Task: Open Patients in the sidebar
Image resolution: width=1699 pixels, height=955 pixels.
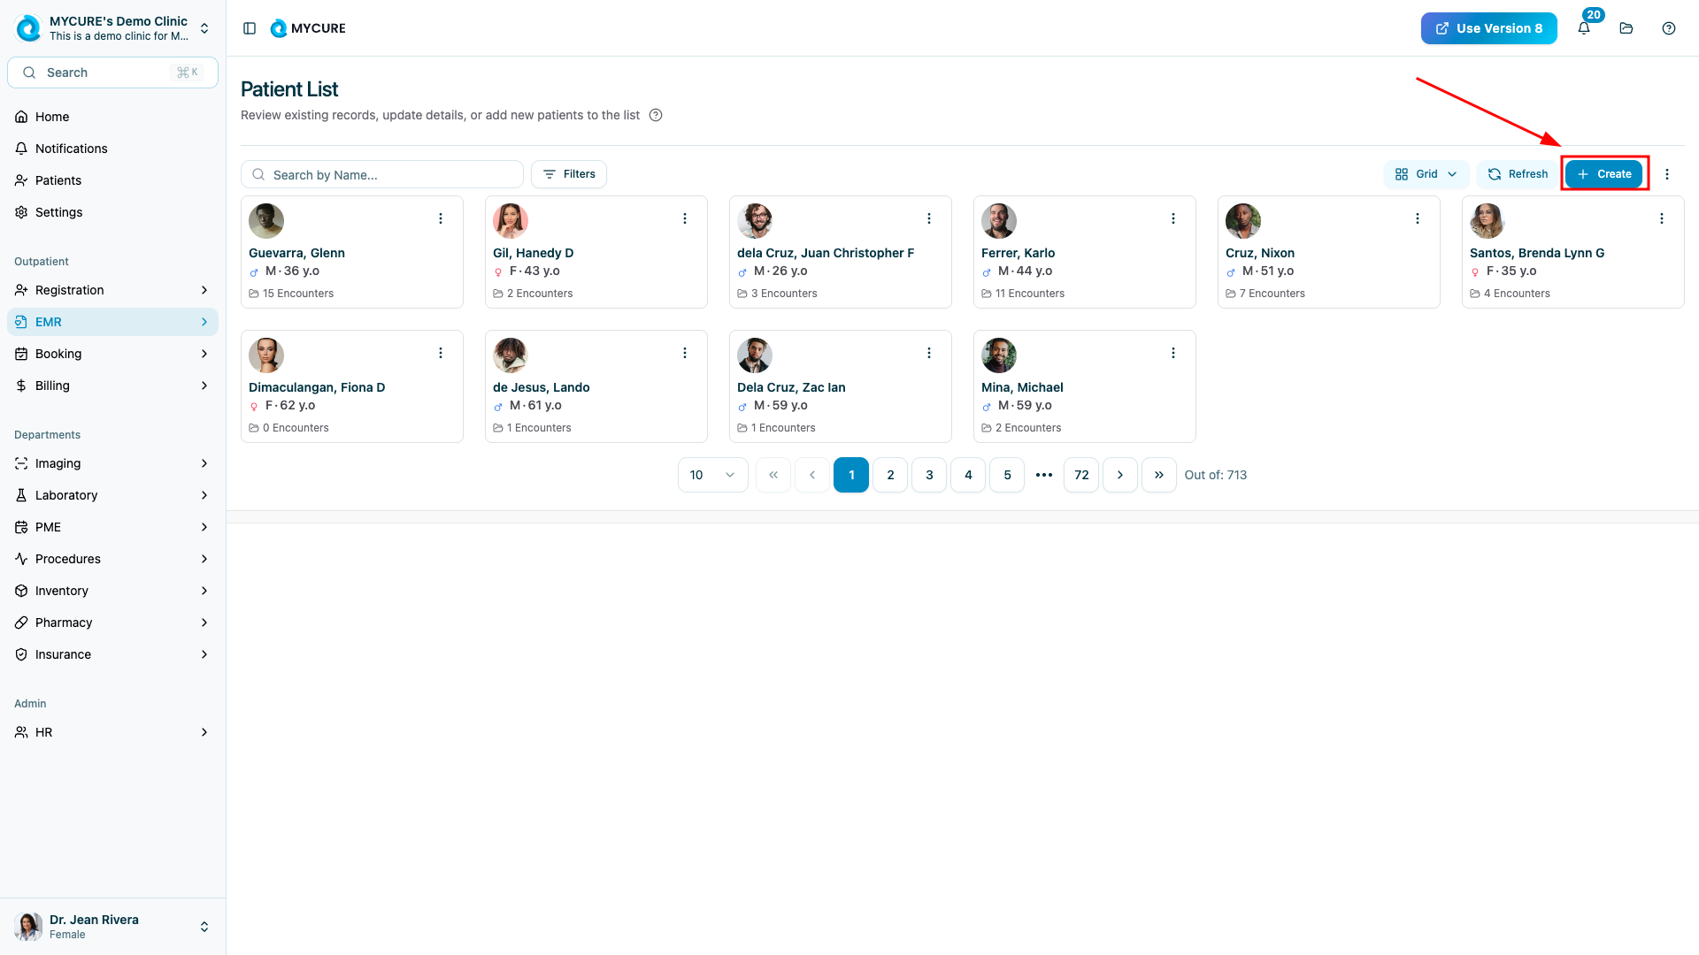Action: 58,180
